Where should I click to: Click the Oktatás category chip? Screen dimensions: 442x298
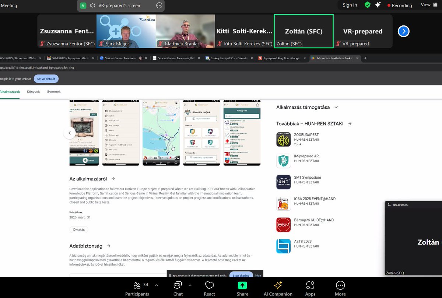(x=79, y=229)
